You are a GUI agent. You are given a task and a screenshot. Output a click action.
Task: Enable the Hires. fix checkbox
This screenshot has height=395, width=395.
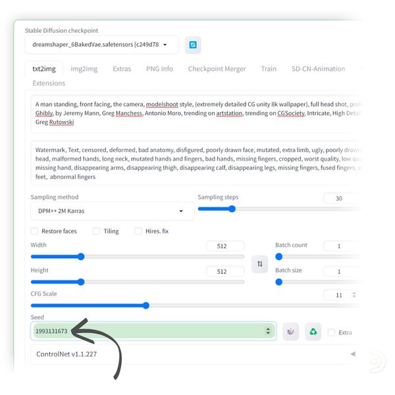(138, 231)
